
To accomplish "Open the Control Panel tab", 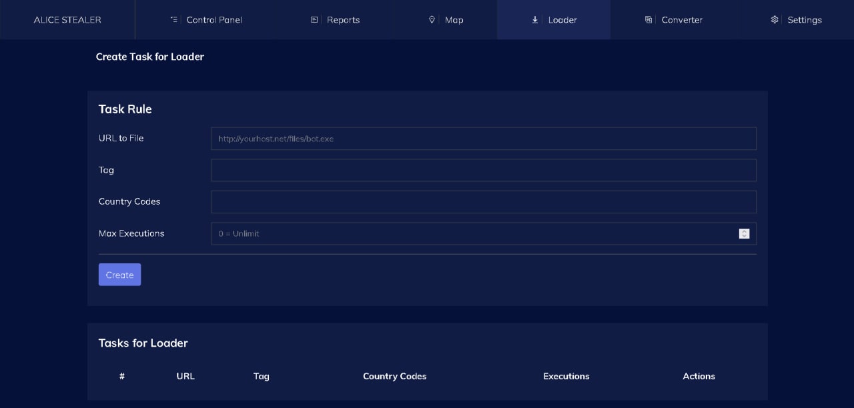I will coord(206,20).
